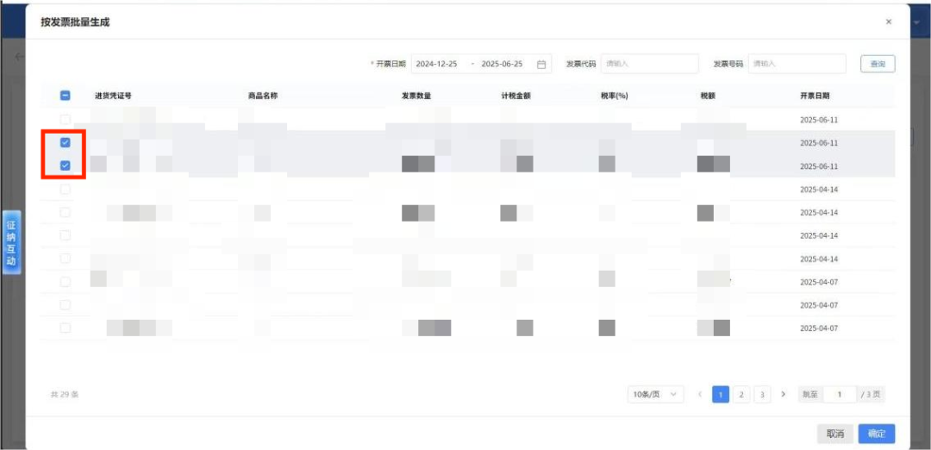Expand the 10条/页 page size dropdown
This screenshot has height=450, width=931.
coord(656,394)
